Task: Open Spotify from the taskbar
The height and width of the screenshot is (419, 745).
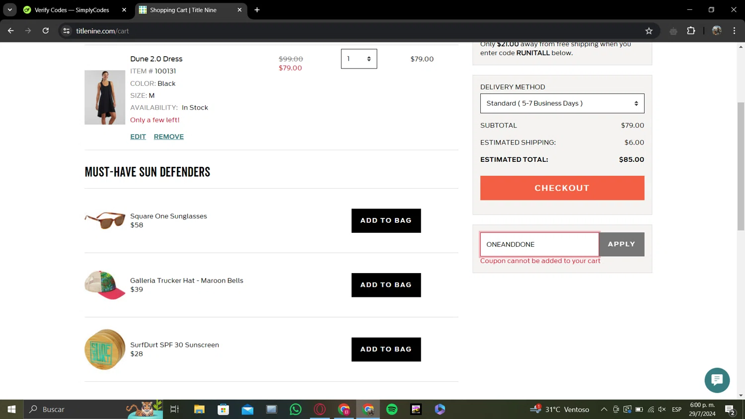Action: (392, 409)
